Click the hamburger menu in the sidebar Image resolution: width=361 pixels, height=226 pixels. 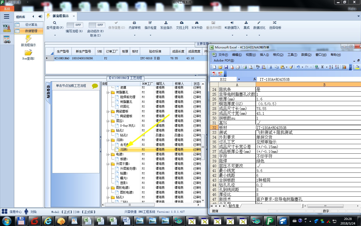click(x=7, y=17)
